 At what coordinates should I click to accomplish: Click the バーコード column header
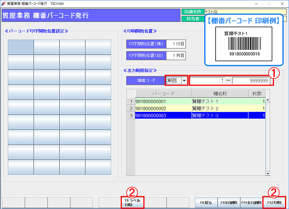coord(163,93)
